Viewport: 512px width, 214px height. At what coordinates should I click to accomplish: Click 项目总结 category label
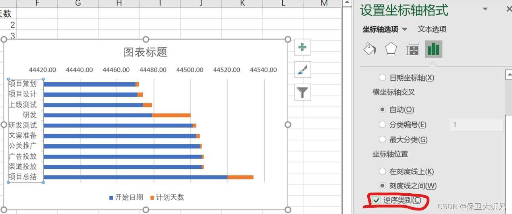click(23, 177)
